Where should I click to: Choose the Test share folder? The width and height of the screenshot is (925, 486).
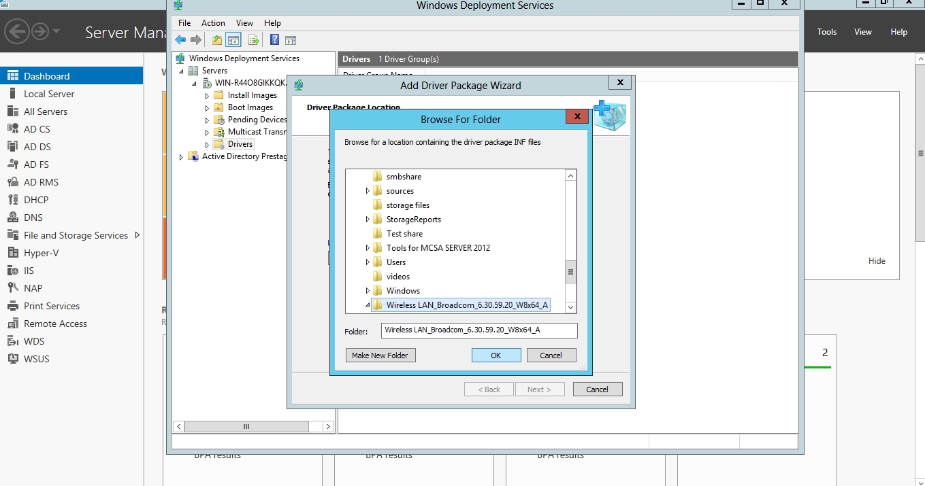[x=404, y=234]
